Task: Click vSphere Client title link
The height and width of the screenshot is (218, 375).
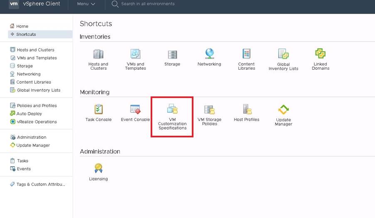Action: coord(42,4)
